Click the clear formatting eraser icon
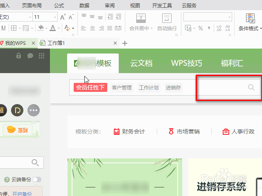Screen dimensions: 262x196 (67, 28)
